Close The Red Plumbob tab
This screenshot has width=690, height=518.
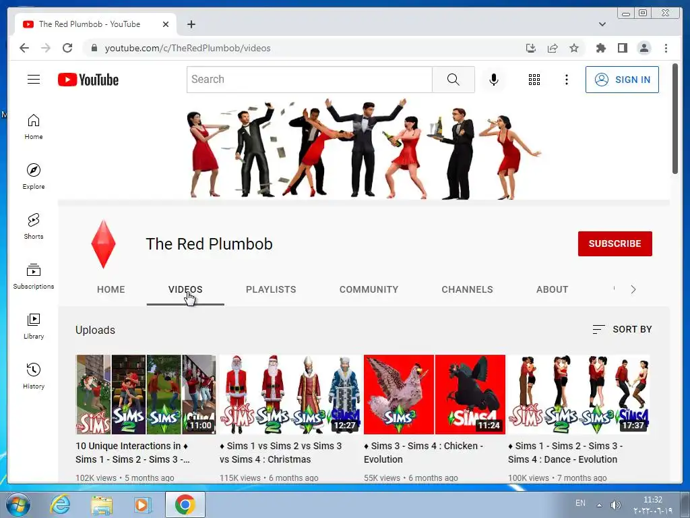coord(166,24)
